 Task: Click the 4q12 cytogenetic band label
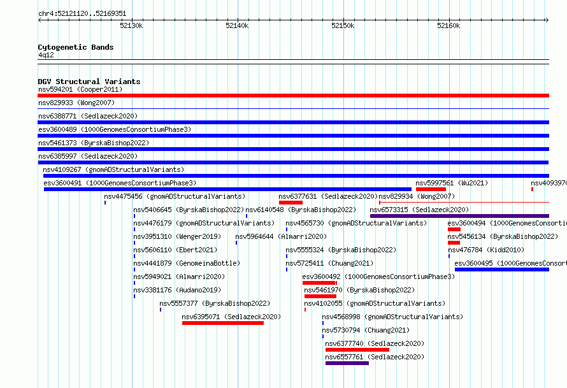point(46,55)
